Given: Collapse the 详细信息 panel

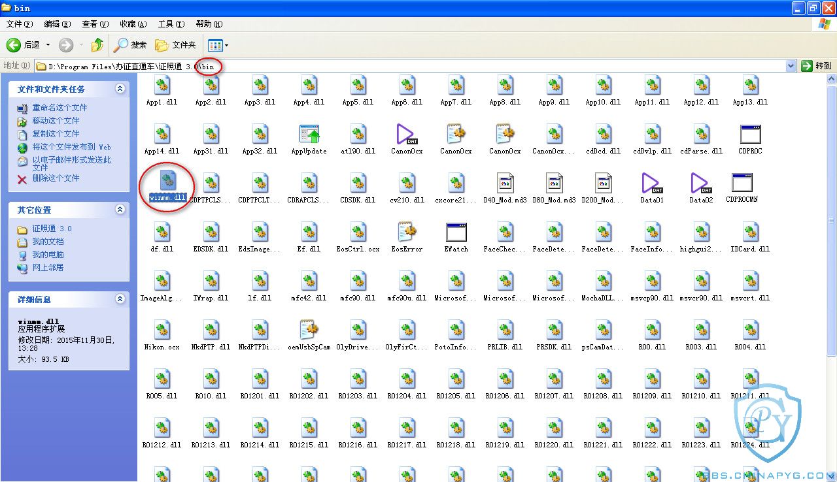Looking at the screenshot, I should pyautogui.click(x=120, y=299).
